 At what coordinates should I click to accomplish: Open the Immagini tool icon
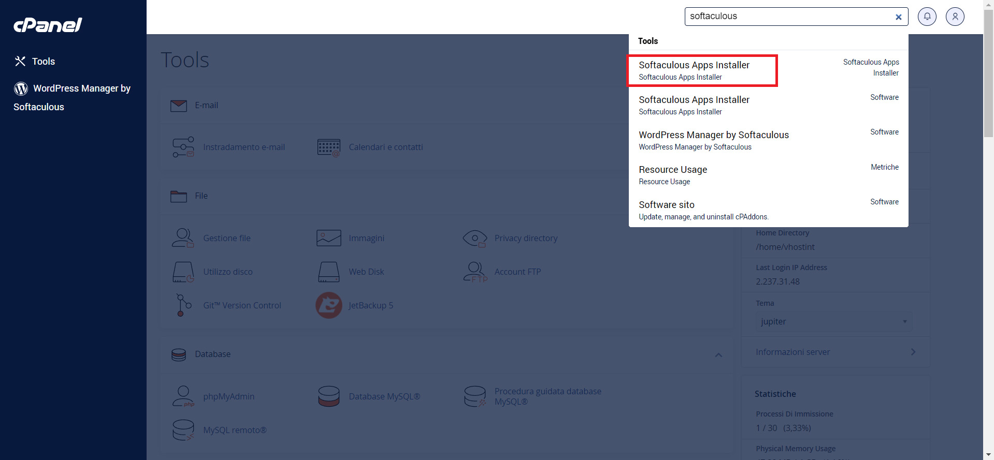coord(329,238)
